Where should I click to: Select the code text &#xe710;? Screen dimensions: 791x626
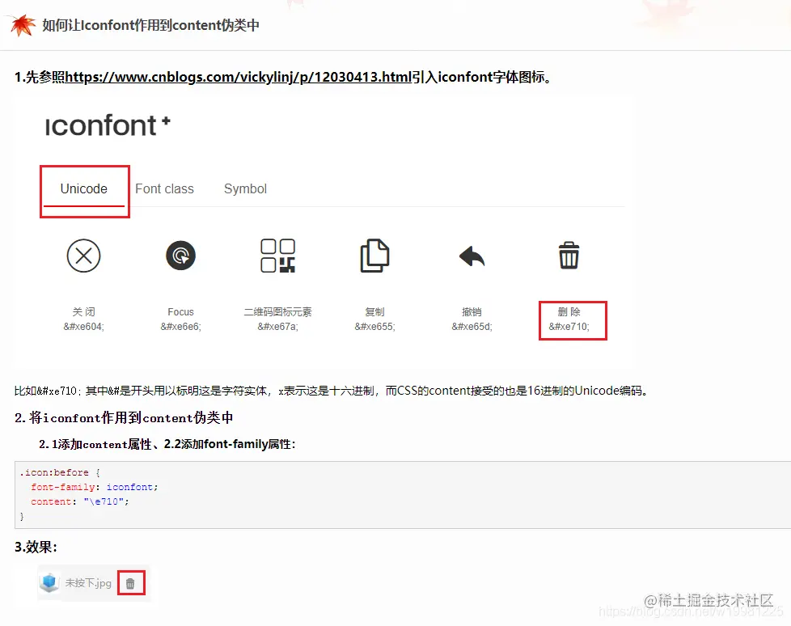point(569,327)
